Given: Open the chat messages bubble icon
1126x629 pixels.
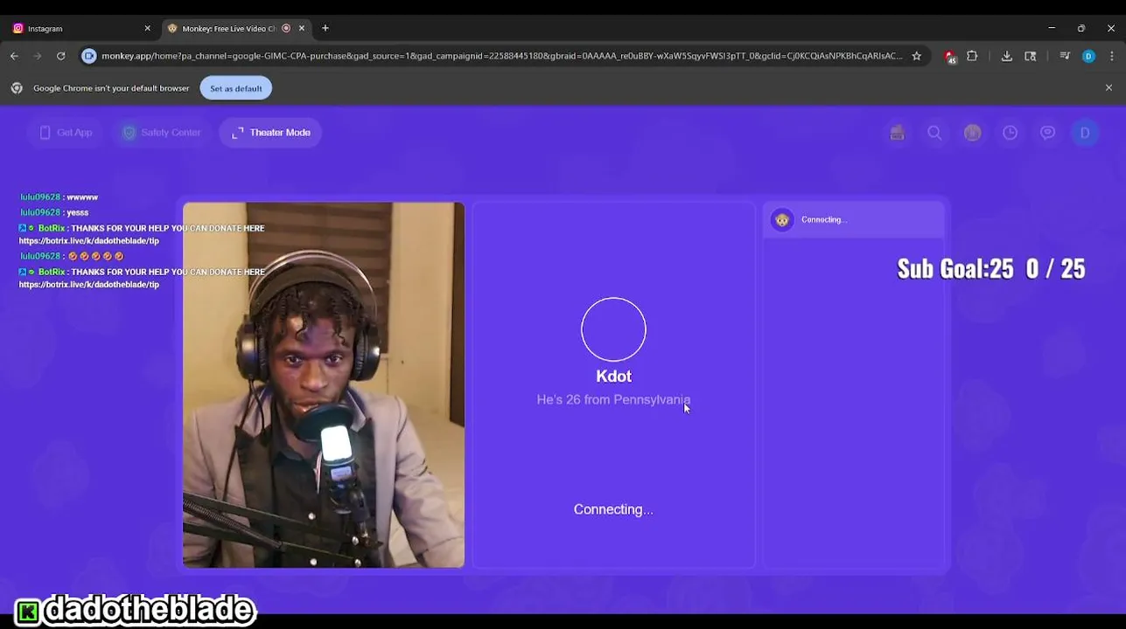Looking at the screenshot, I should point(1047,133).
